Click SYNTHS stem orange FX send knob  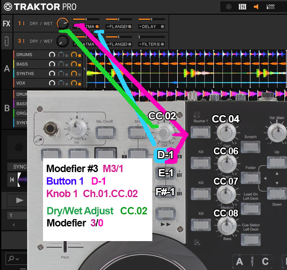coord(74,74)
